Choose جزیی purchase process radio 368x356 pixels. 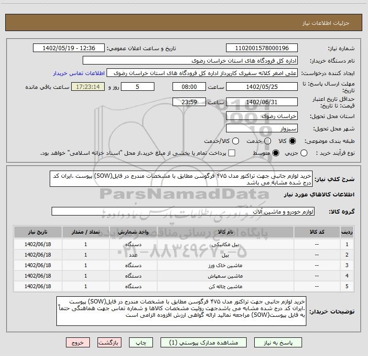pyautogui.click(x=303, y=153)
